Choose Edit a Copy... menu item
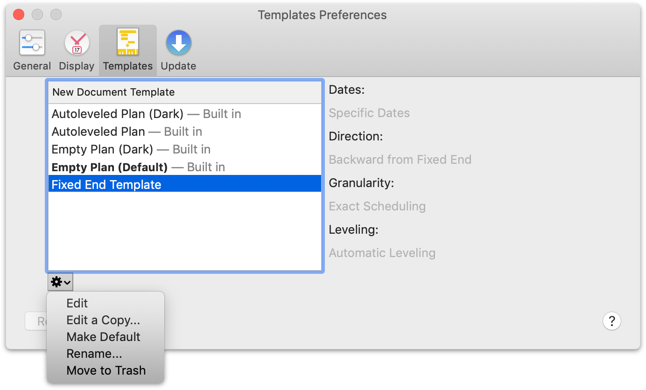The width and height of the screenshot is (646, 390). pyautogui.click(x=105, y=320)
